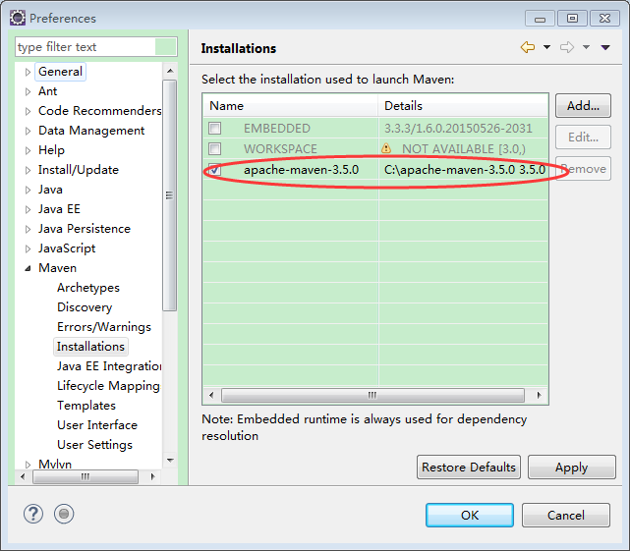Toggle the WORKSPACE installation checkbox

(x=214, y=148)
